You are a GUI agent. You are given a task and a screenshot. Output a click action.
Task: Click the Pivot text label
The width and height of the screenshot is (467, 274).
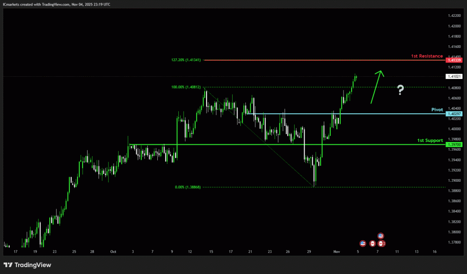click(437, 110)
